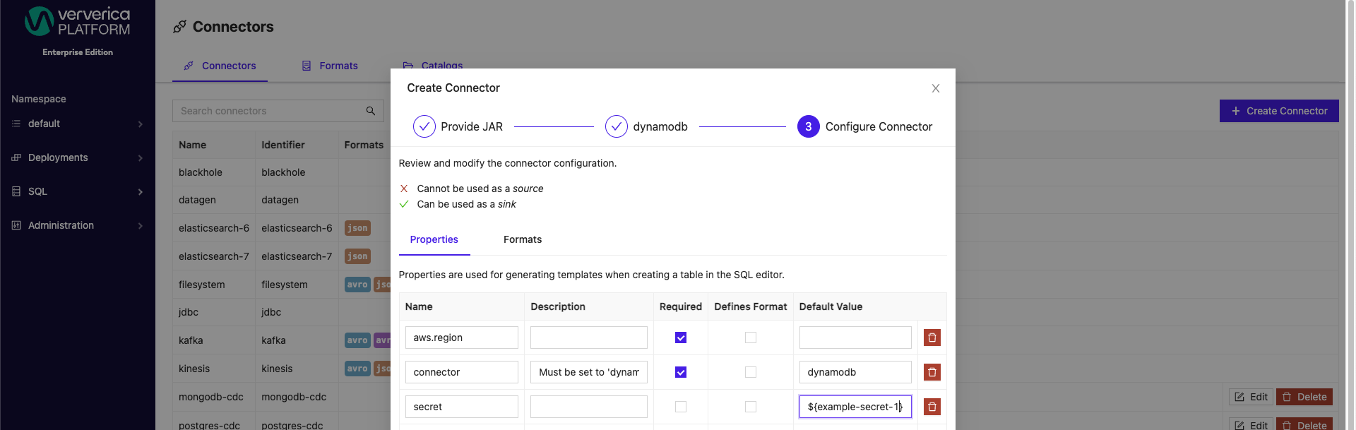
Task: Click the avro badge in filesystem row
Action: [x=357, y=285]
